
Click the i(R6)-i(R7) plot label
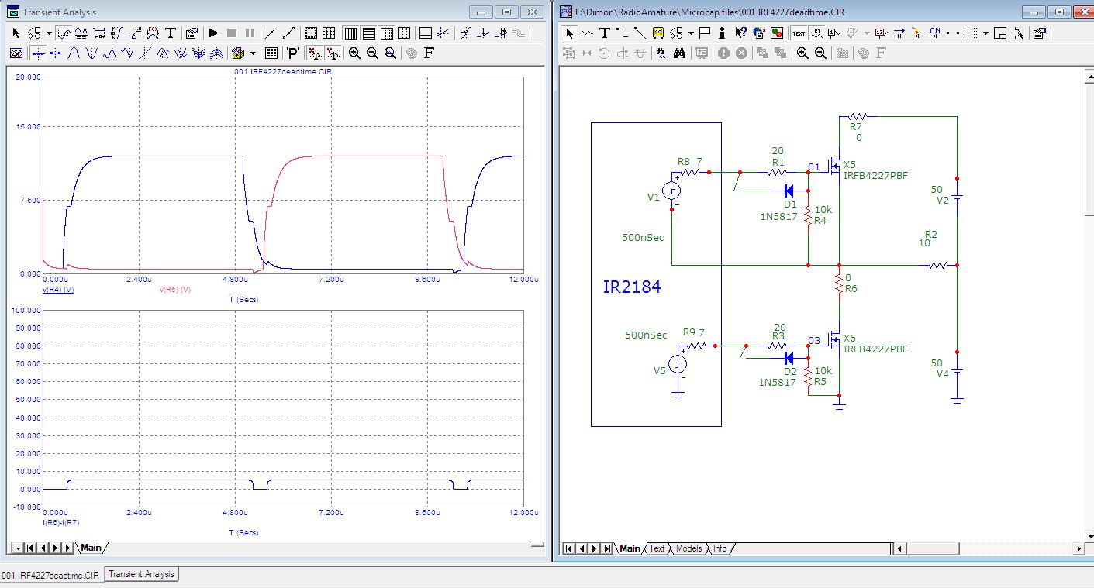pyautogui.click(x=60, y=524)
